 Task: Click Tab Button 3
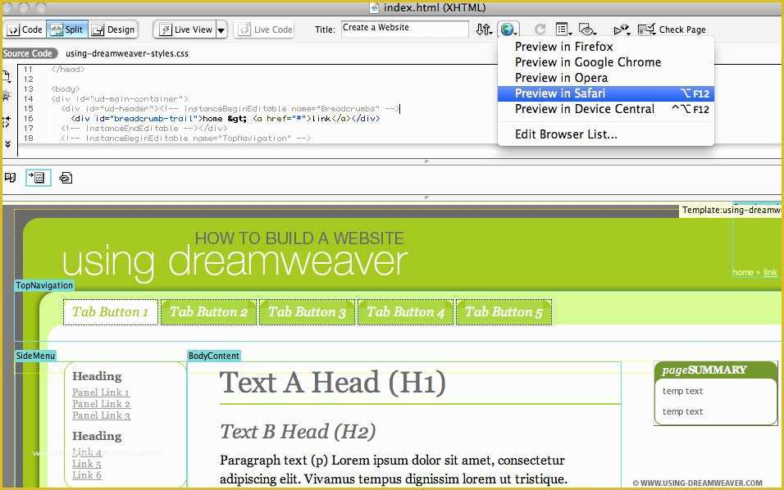(x=307, y=311)
